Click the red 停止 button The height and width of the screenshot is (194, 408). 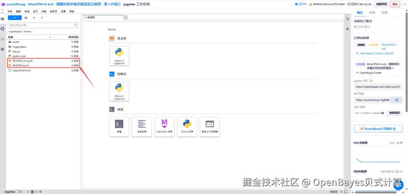point(395,4)
